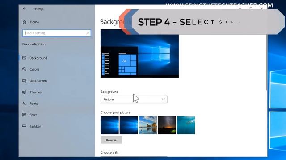Screen dimensions: 286x160
Task: Focus the Find a setting search box
Action: (x=57, y=33)
